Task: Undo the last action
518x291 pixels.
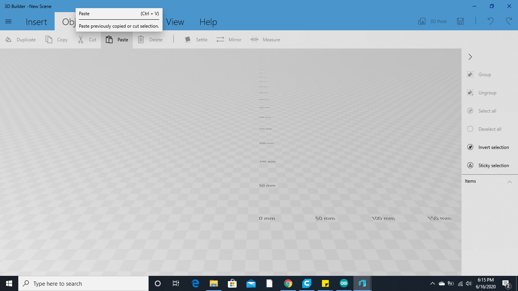Action: pyautogui.click(x=490, y=22)
